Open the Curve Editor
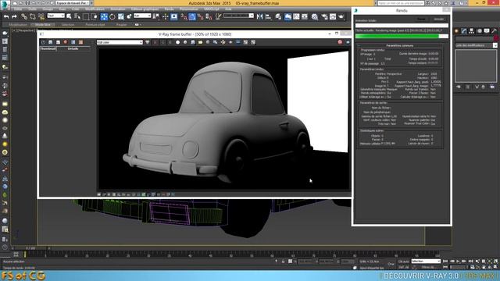This screenshot has width=500, height=281. 296,16
